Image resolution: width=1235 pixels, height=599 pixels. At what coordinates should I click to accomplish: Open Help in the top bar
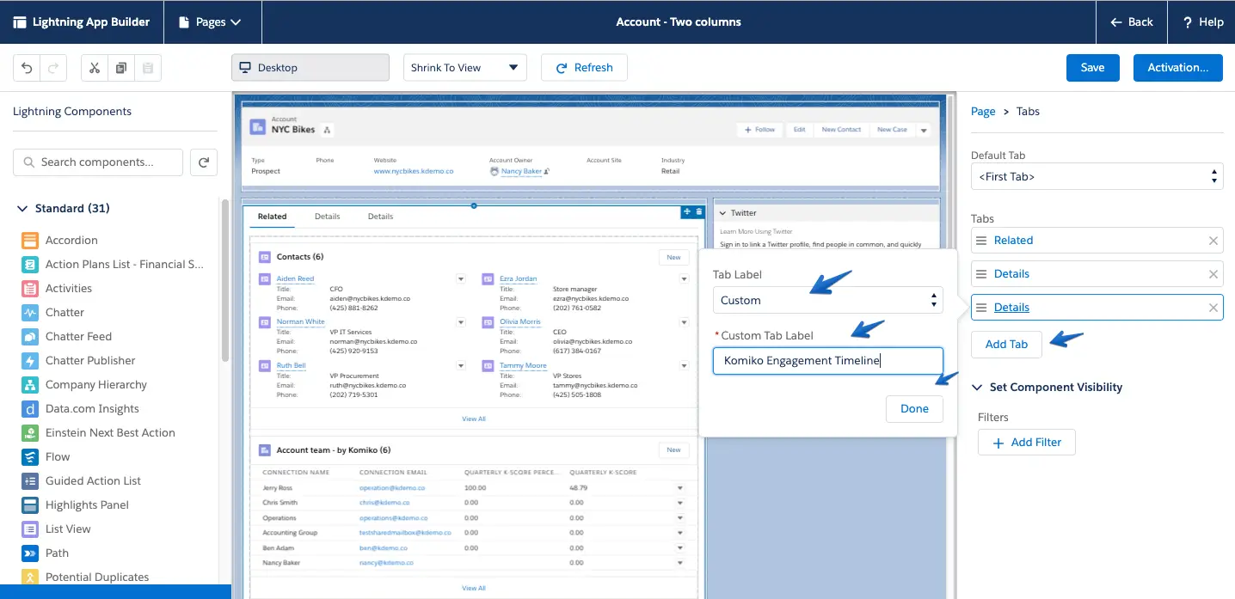click(1201, 22)
